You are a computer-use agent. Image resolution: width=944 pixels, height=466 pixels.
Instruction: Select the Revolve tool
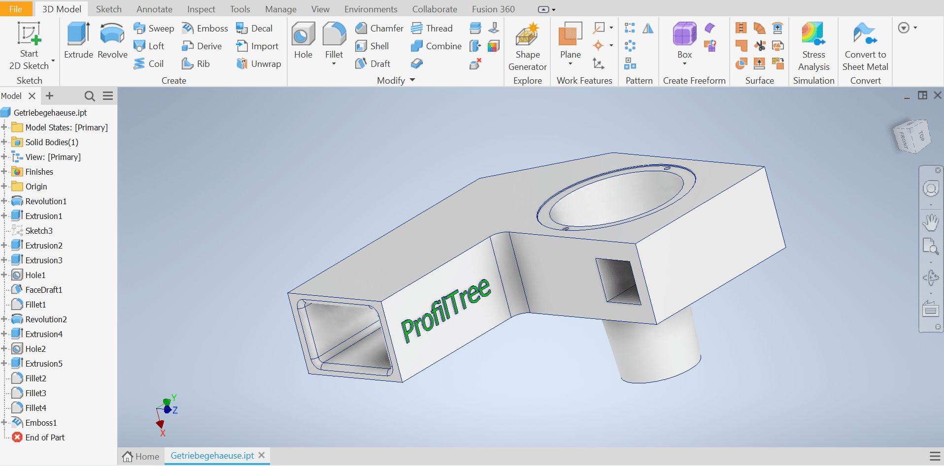pos(112,40)
